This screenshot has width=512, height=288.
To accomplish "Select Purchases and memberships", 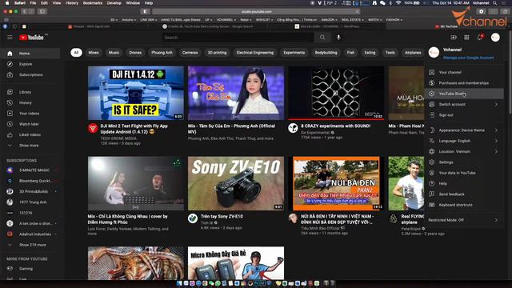I will point(464,83).
